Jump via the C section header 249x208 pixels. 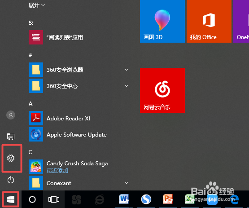31,152
